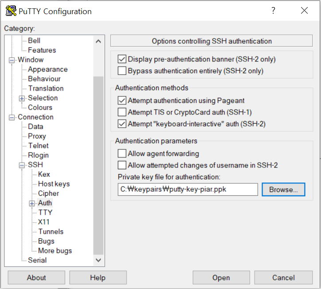The image size is (321, 289).
Task: Open the Host keys category
Action: click(x=54, y=184)
